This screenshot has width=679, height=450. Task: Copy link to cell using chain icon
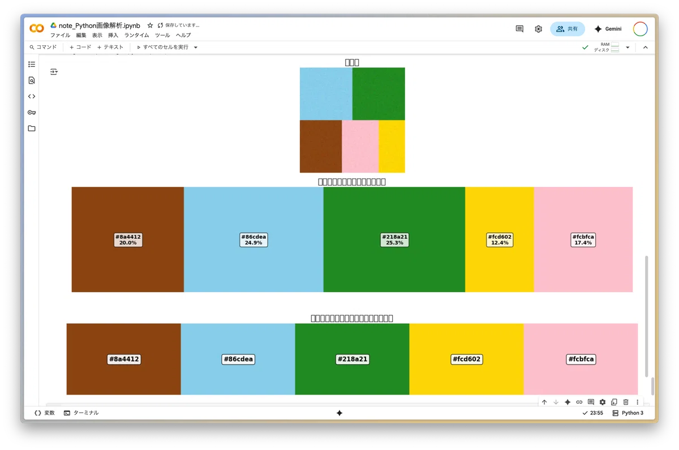tap(579, 402)
